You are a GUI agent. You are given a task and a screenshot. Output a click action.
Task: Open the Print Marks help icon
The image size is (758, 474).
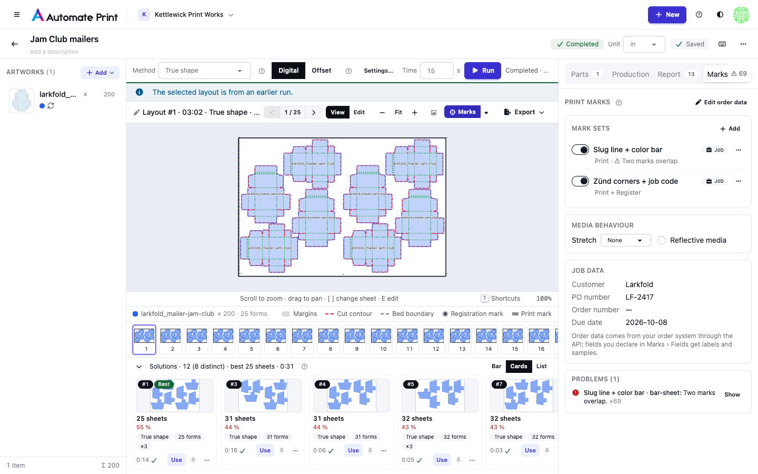click(x=619, y=103)
